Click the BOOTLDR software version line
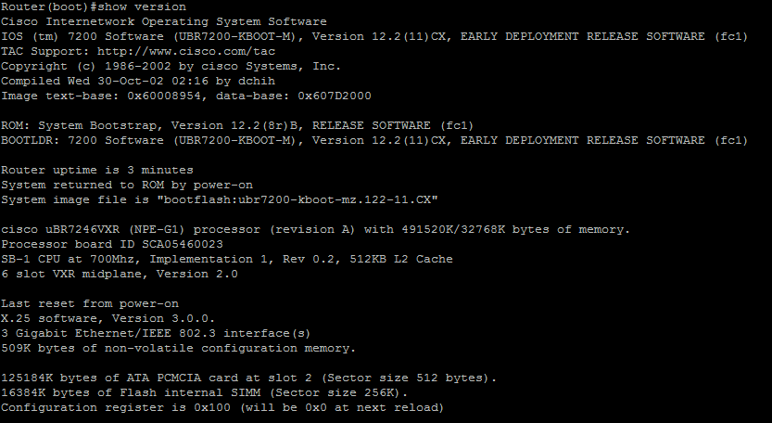Screen dimensions: 772x423 coord(374,140)
